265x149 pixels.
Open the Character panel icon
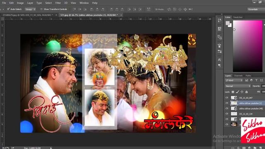219,60
